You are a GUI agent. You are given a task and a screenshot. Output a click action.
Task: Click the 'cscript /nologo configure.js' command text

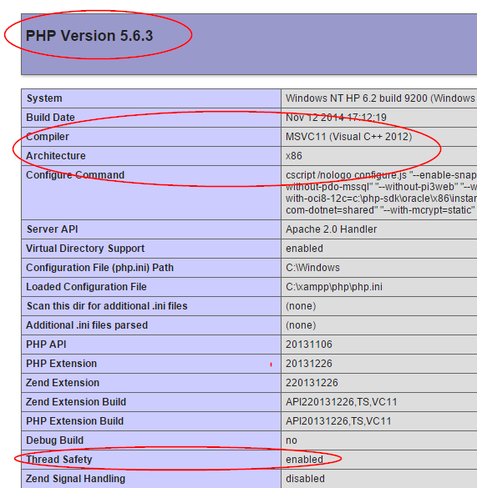point(346,175)
